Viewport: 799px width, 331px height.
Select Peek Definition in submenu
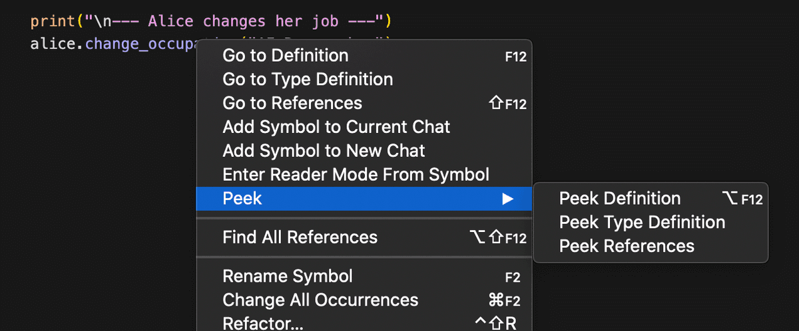620,198
